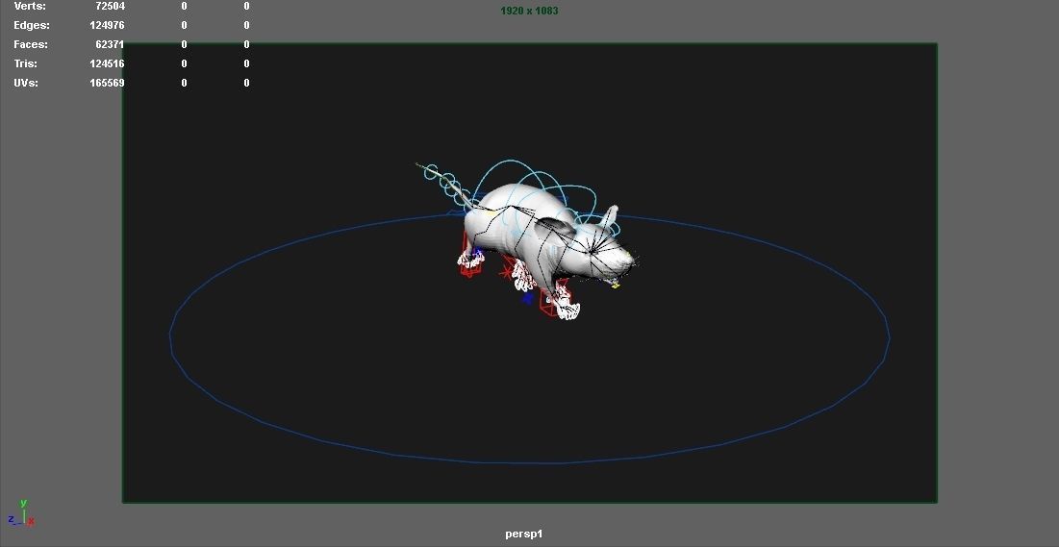1059x547 pixels.
Task: Click the edge count value 124976
Action: tap(108, 25)
